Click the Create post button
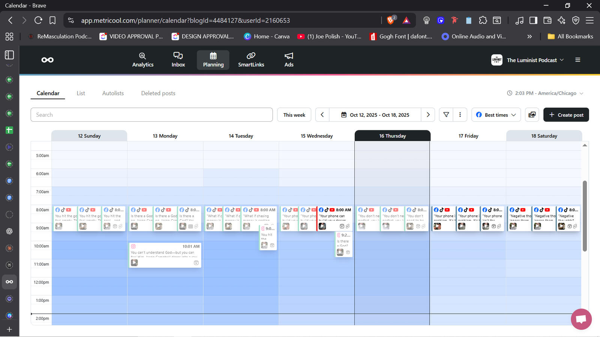The width and height of the screenshot is (600, 337). pos(566,115)
